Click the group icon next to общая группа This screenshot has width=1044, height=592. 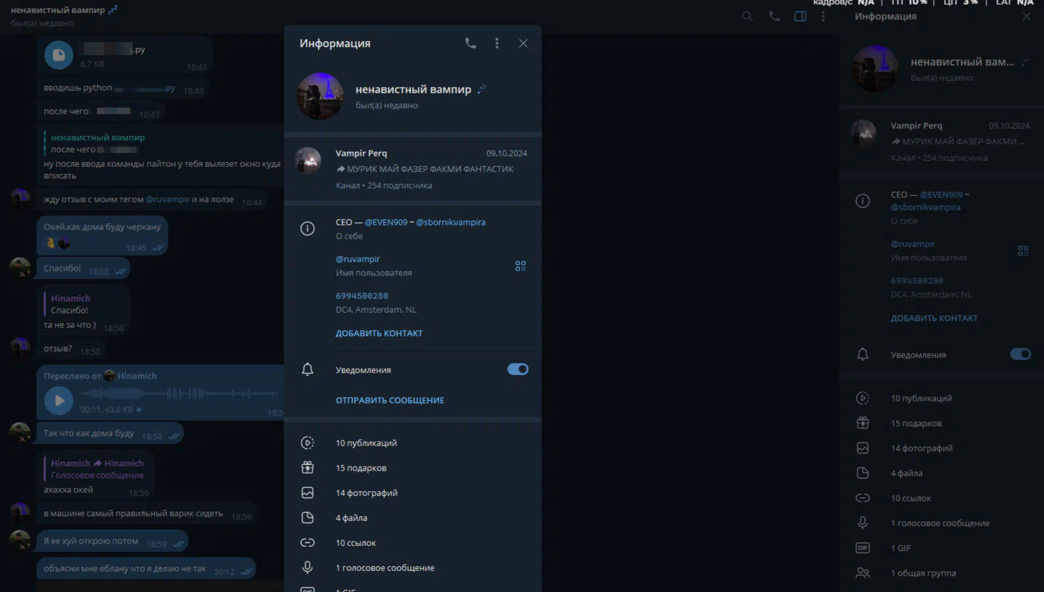[862, 573]
